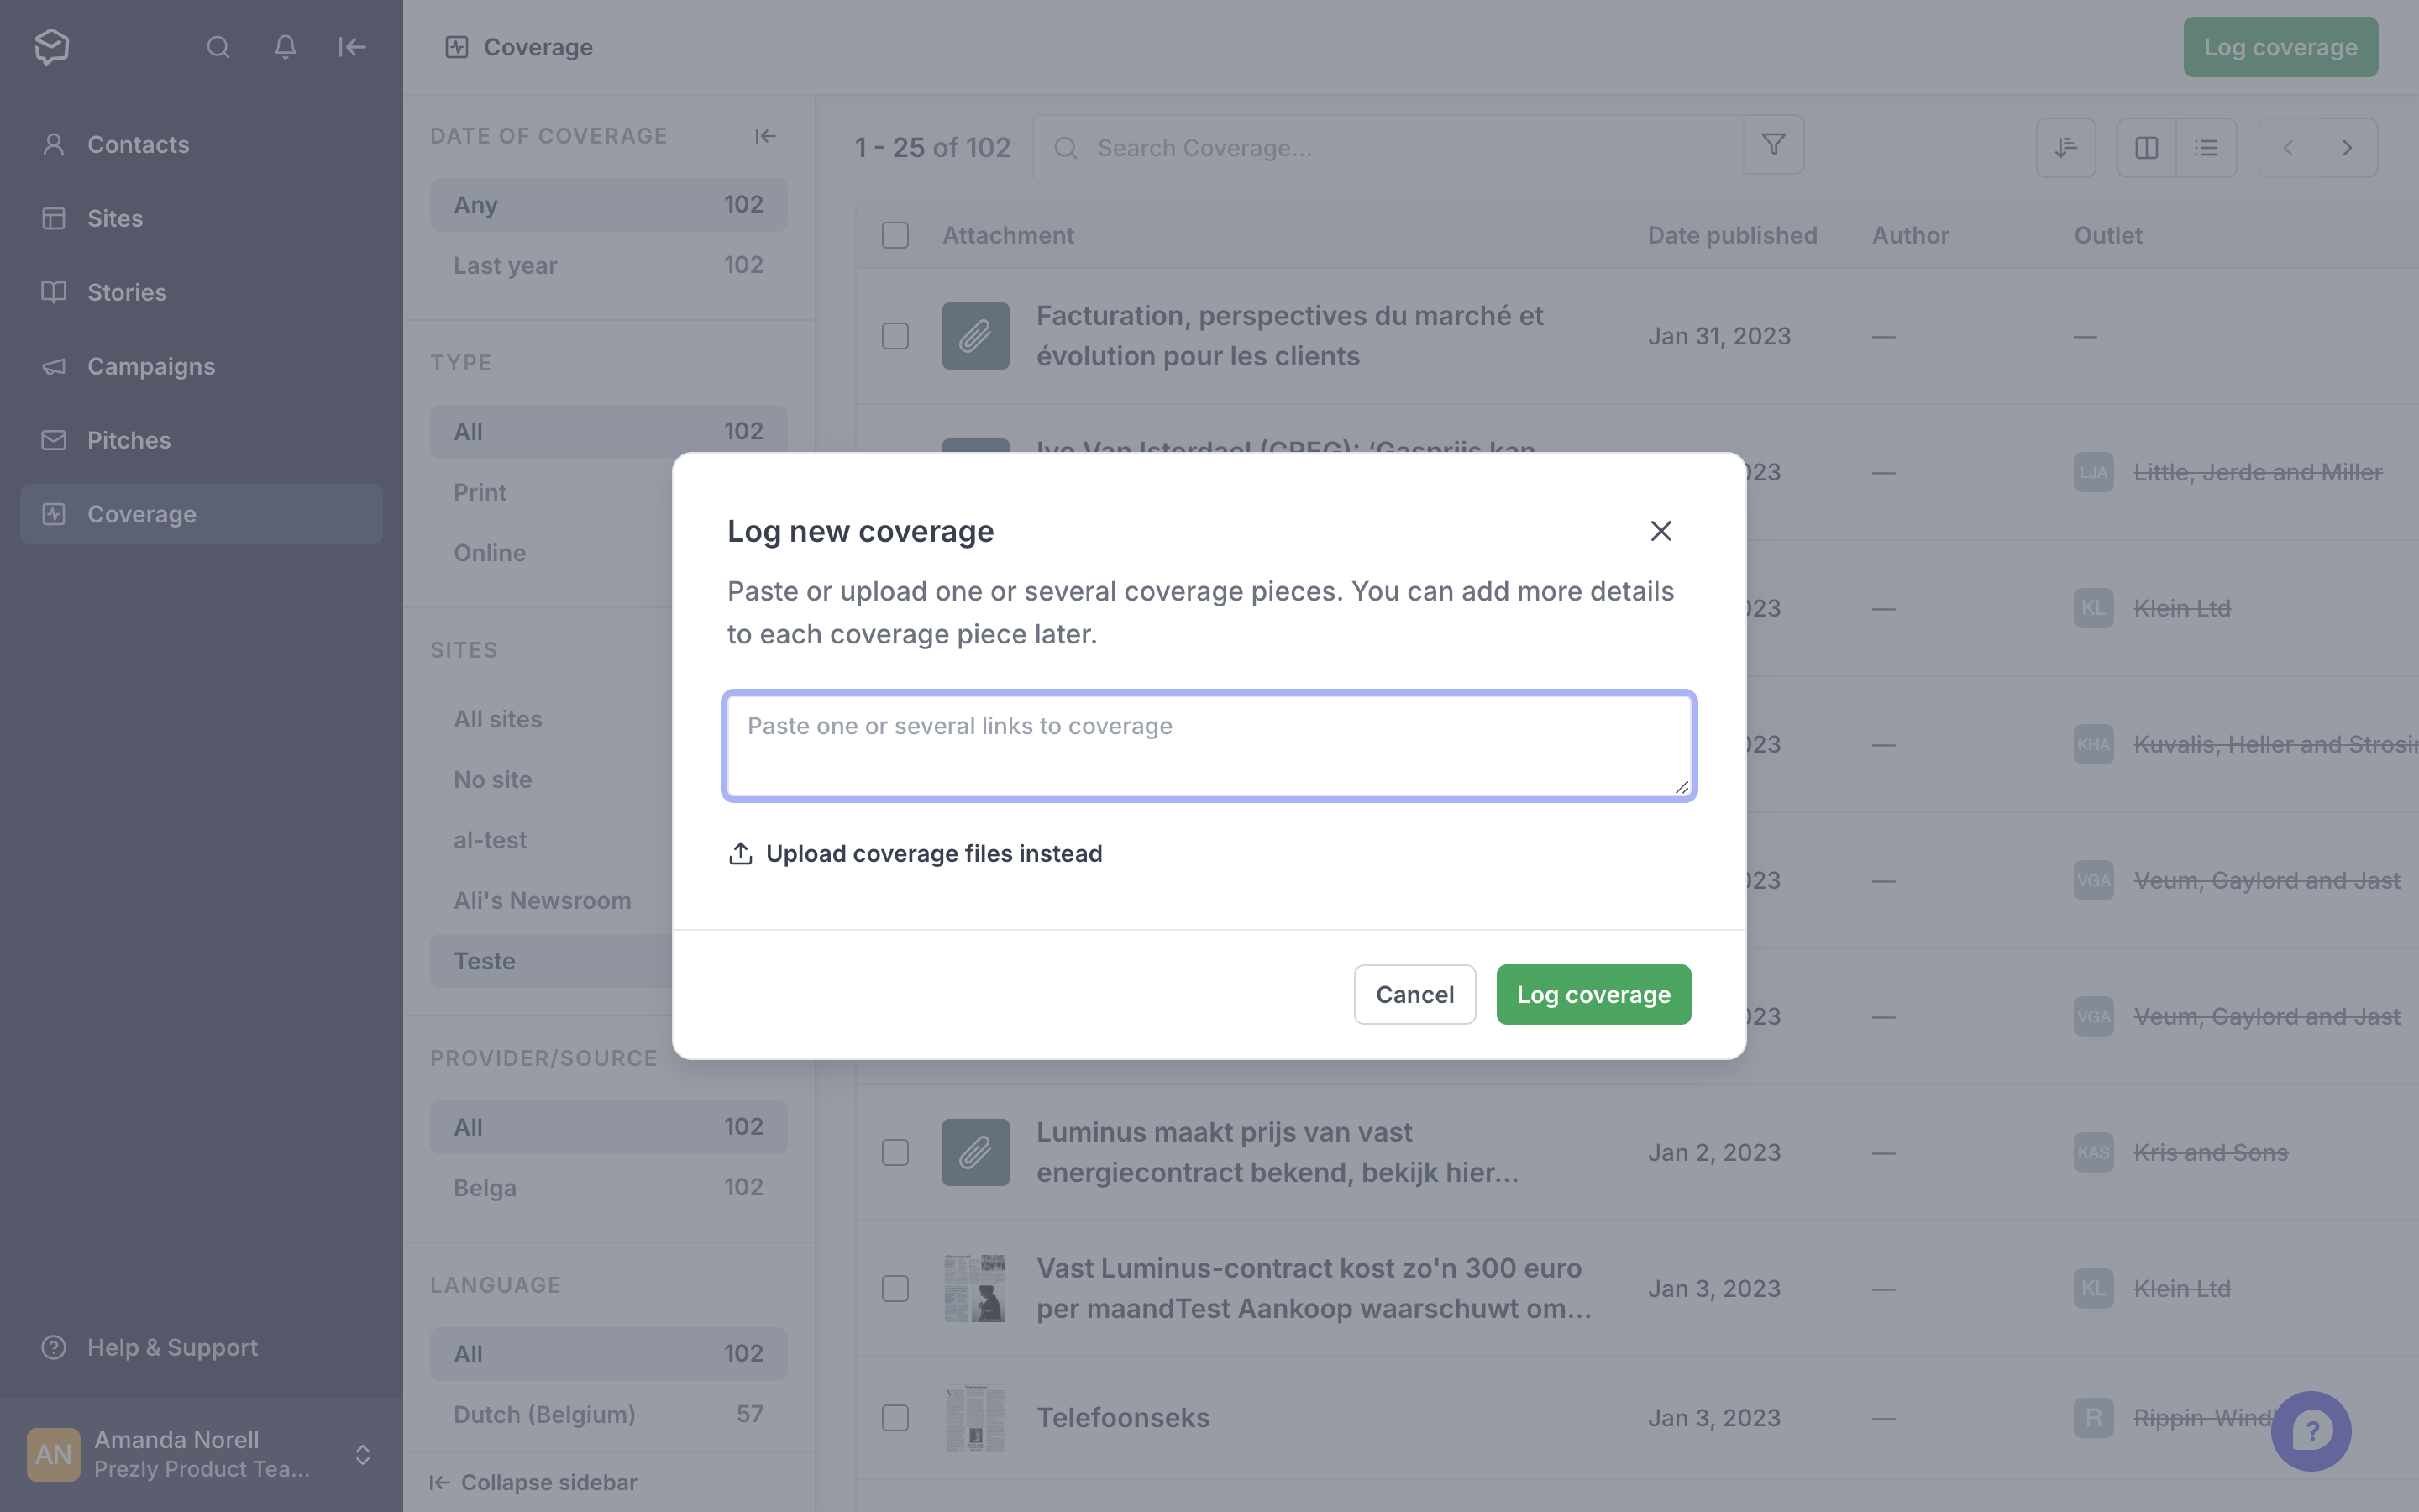
Task: Sort by Date published column
Action: pyautogui.click(x=1732, y=235)
